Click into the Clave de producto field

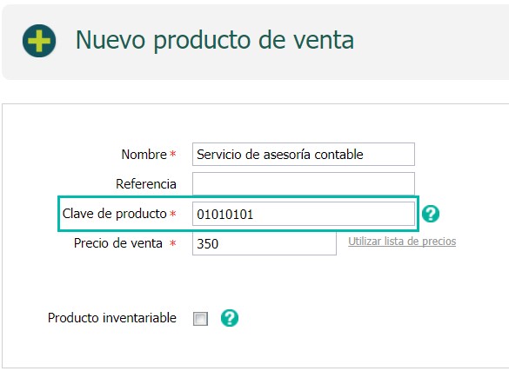pos(303,214)
